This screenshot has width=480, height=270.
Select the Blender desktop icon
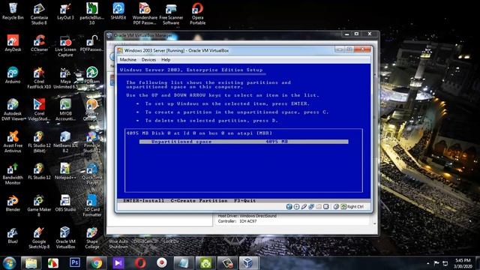(13, 203)
